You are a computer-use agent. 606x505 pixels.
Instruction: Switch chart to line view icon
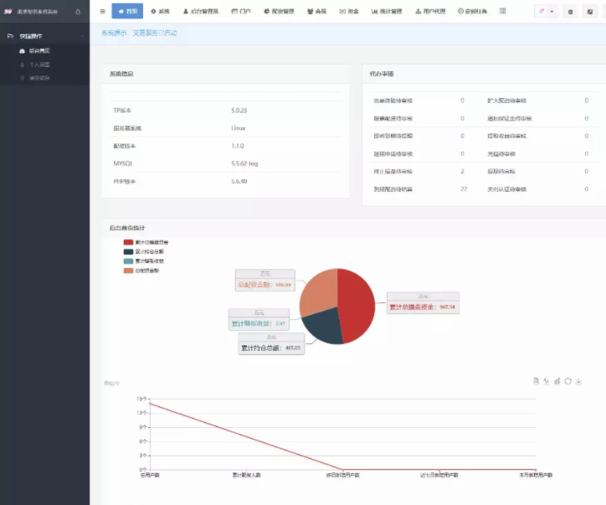point(547,381)
